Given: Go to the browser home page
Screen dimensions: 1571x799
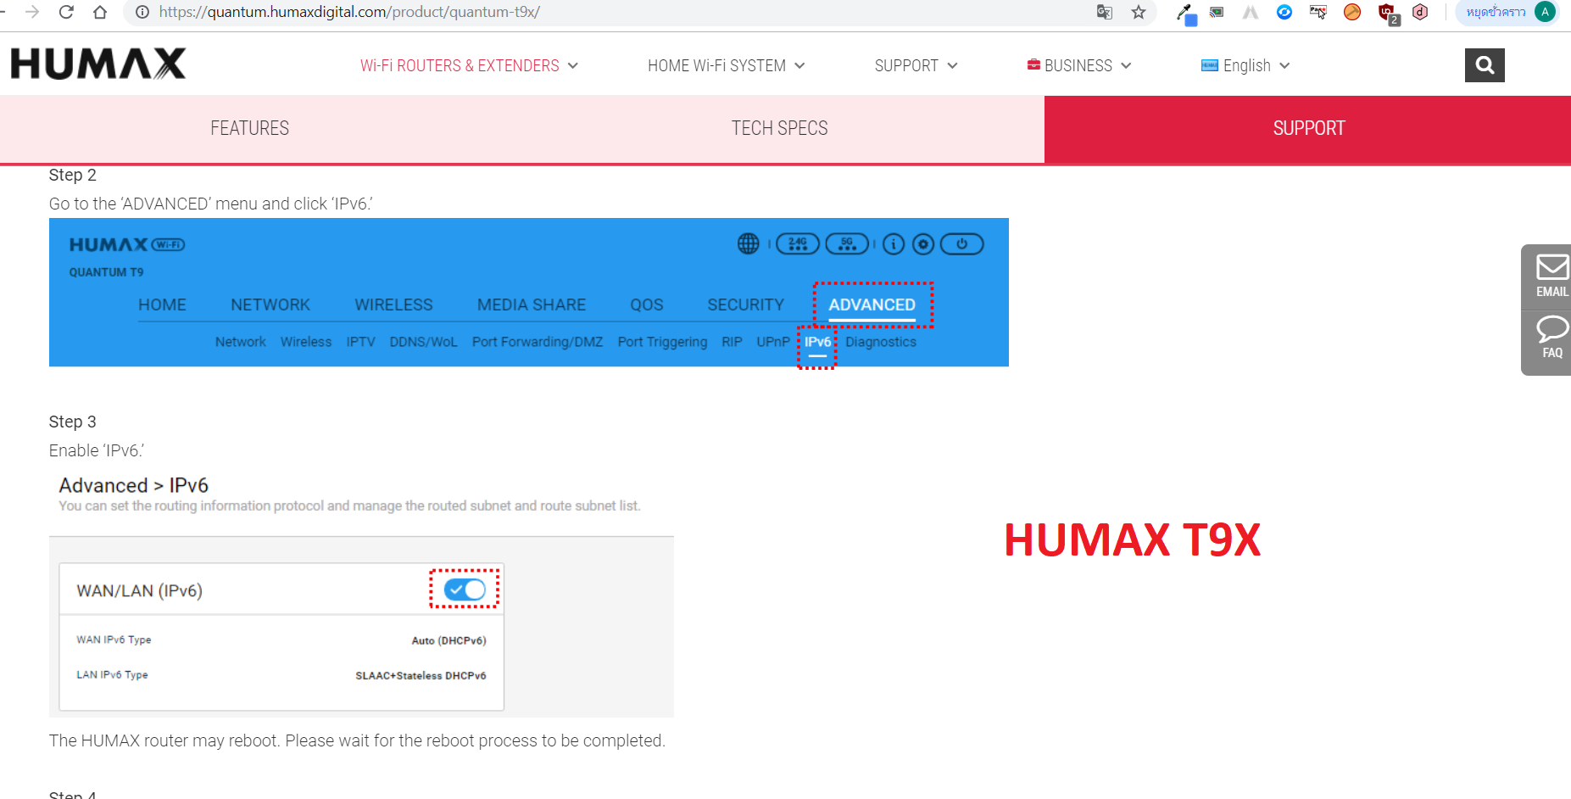Looking at the screenshot, I should click(100, 12).
